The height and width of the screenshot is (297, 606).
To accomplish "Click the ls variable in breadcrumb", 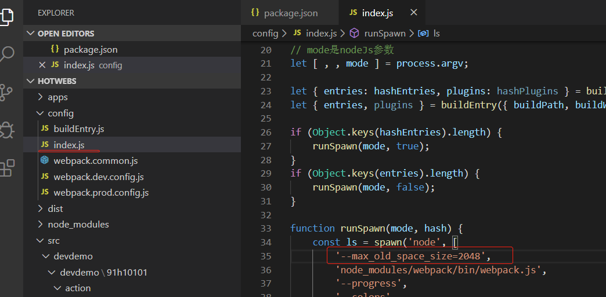I will click(436, 34).
